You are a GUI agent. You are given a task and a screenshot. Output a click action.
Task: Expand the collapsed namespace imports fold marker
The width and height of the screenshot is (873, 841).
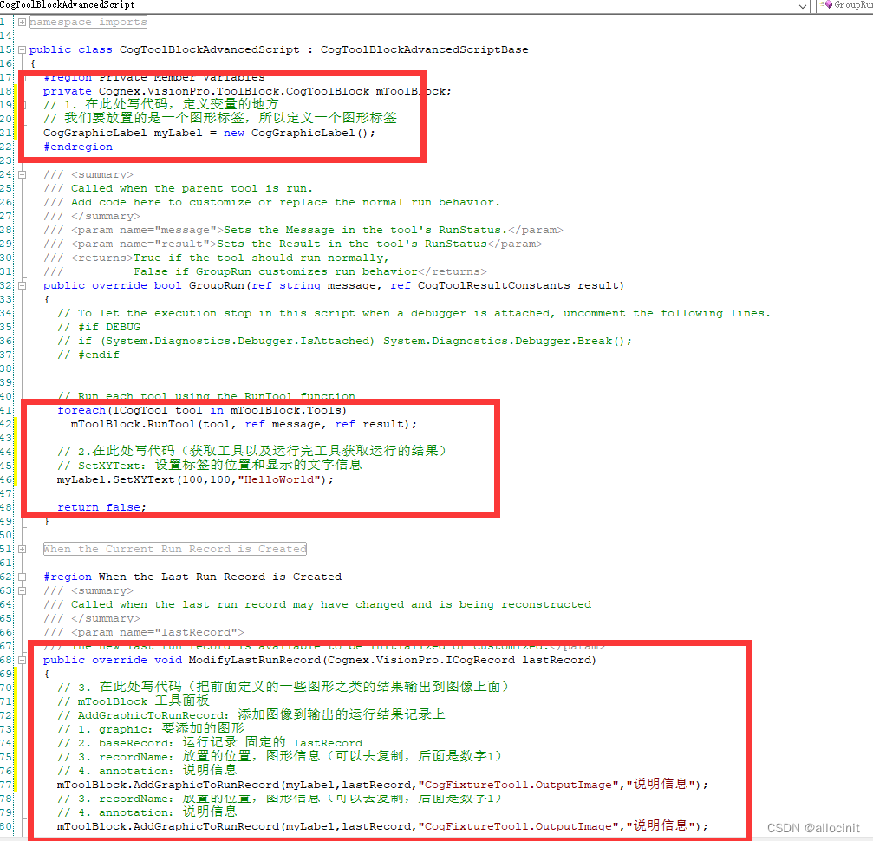(x=22, y=23)
